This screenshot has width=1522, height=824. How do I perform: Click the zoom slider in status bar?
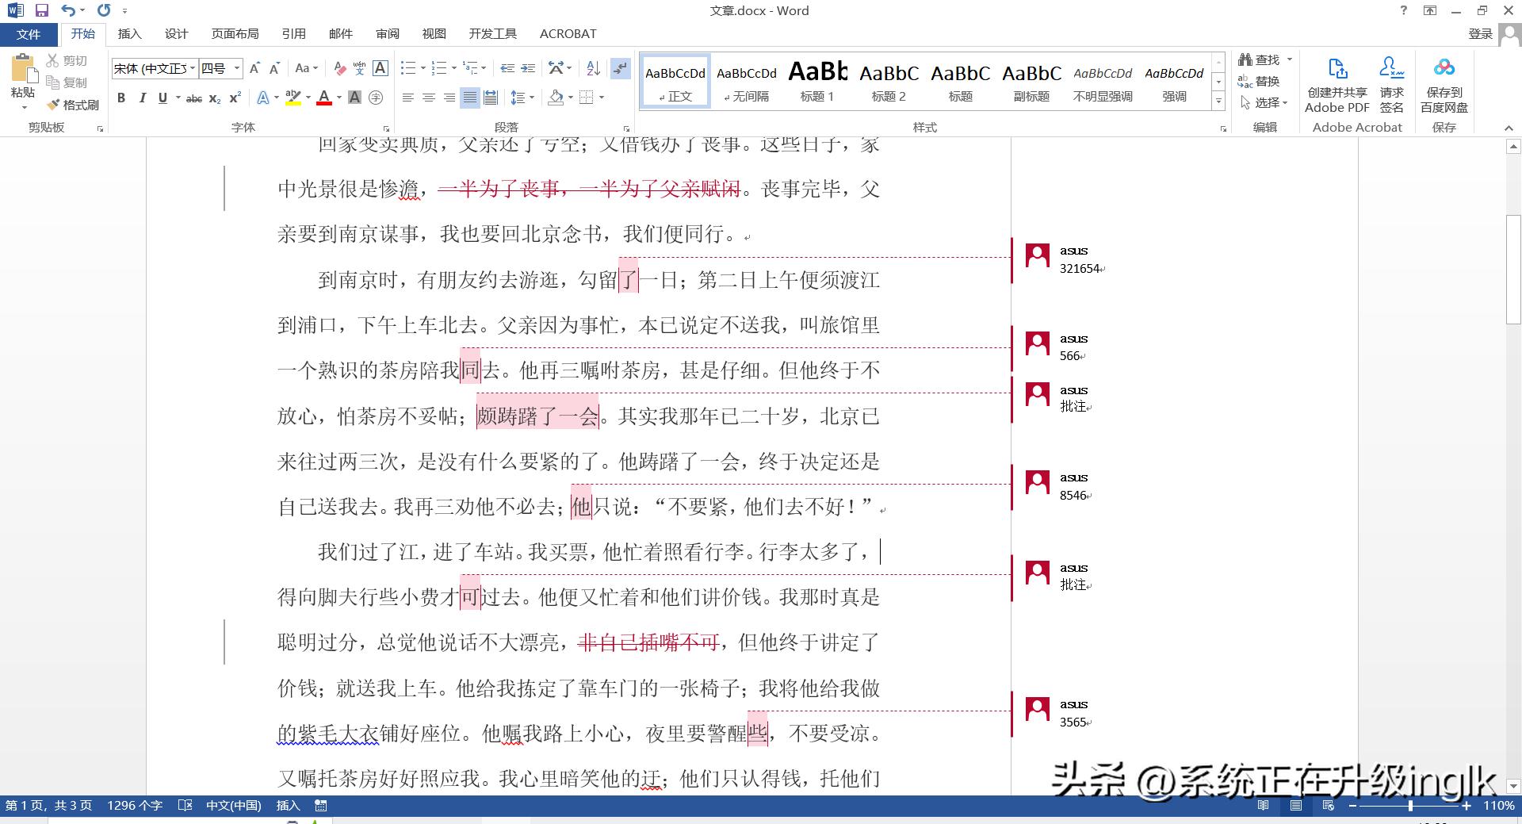point(1410,806)
